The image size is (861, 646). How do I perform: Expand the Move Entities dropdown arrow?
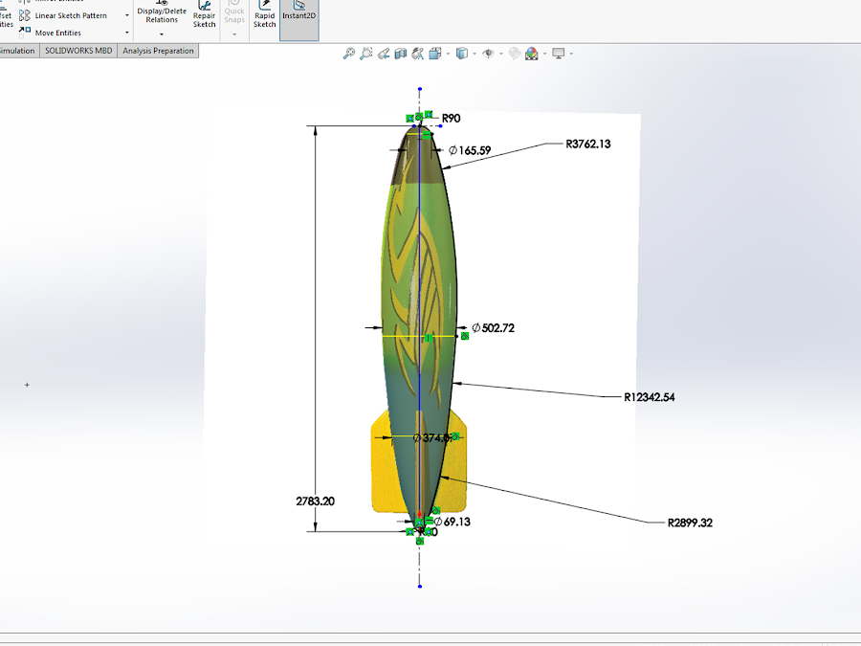[x=127, y=33]
